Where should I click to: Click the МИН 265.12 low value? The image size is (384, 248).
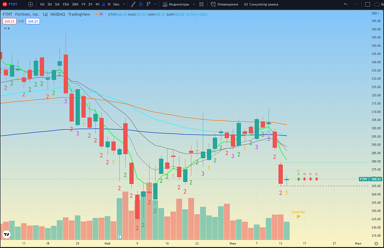tap(160, 14)
